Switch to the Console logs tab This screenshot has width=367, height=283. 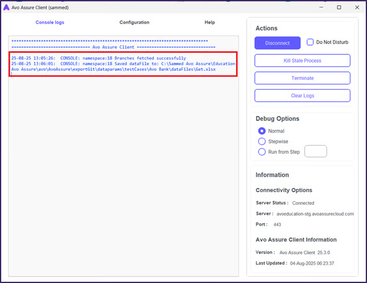point(50,22)
